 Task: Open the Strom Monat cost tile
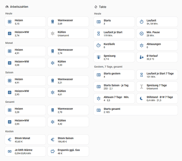click(x=25, y=140)
